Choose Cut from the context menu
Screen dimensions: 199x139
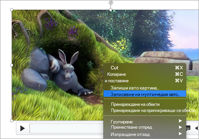coord(145,68)
